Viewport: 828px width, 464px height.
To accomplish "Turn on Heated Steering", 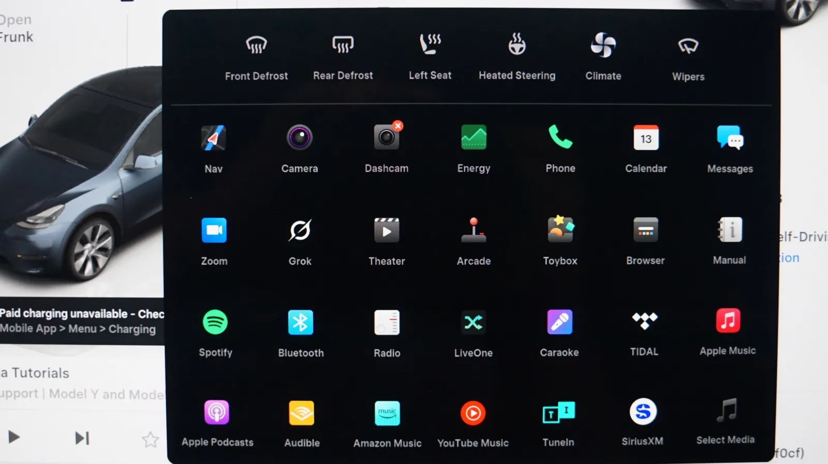I will point(516,45).
